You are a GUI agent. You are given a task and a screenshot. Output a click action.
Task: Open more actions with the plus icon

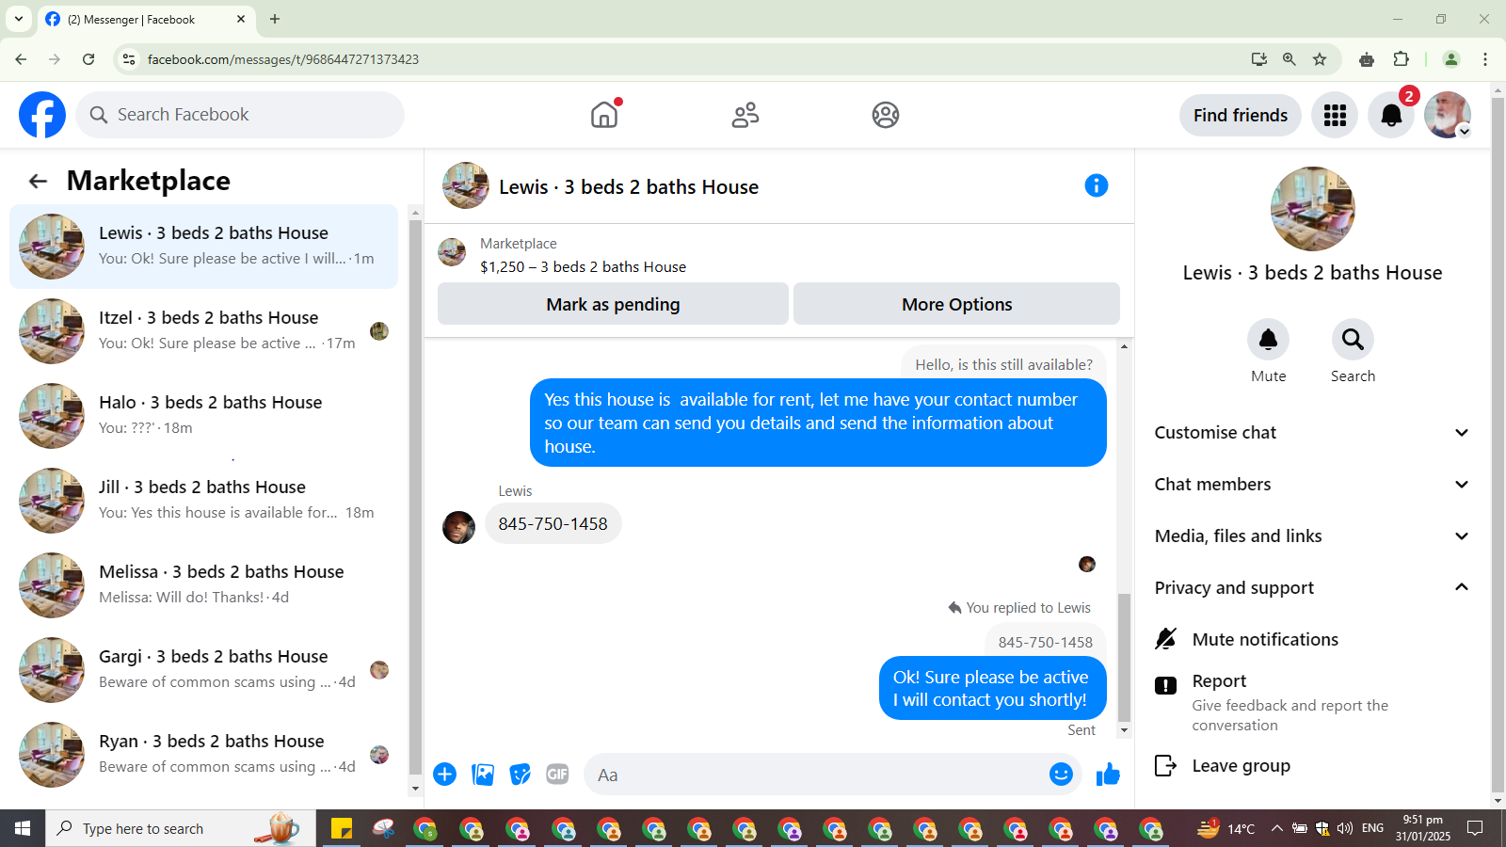tap(444, 775)
